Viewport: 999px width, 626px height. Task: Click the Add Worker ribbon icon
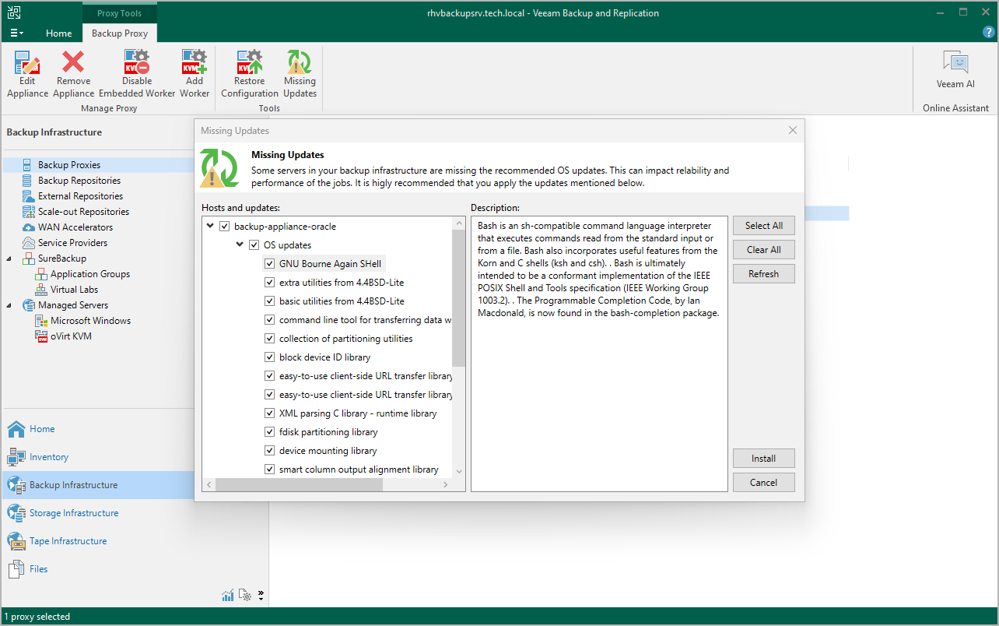[195, 75]
